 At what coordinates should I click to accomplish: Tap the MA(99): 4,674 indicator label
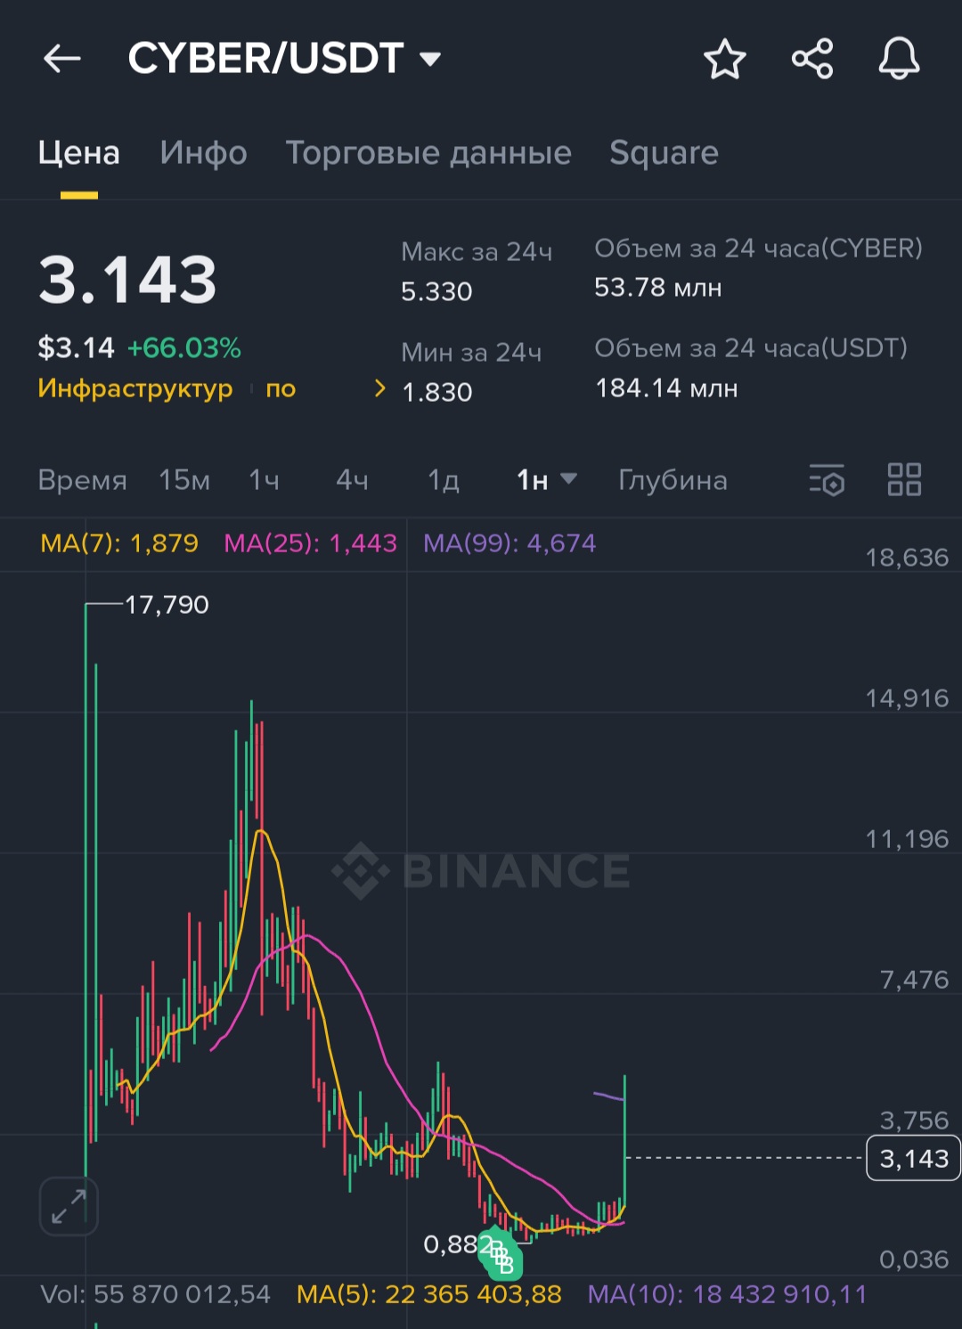[x=510, y=543]
